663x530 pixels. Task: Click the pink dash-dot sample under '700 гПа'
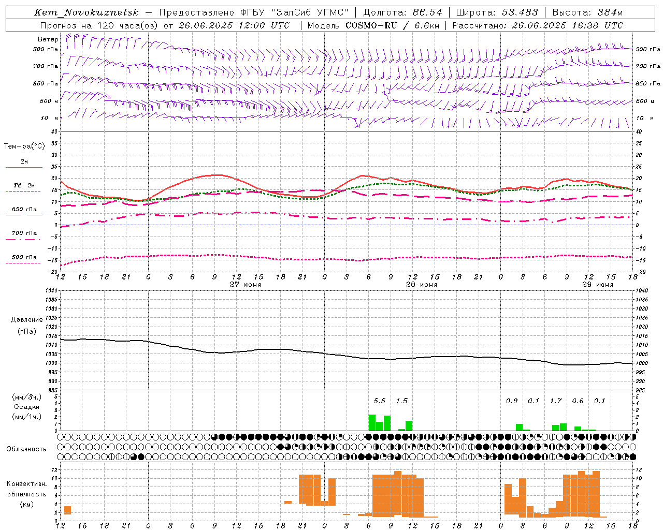pyautogui.click(x=23, y=239)
